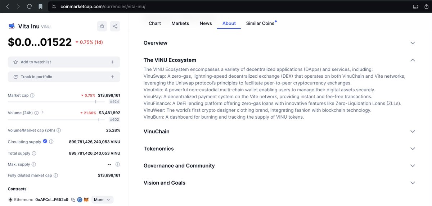Switch to the Markets tab
The height and width of the screenshot is (206, 432).
pyautogui.click(x=180, y=23)
